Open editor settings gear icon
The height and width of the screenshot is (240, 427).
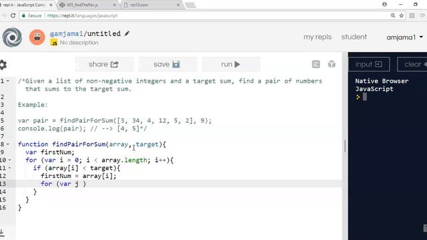3,65
